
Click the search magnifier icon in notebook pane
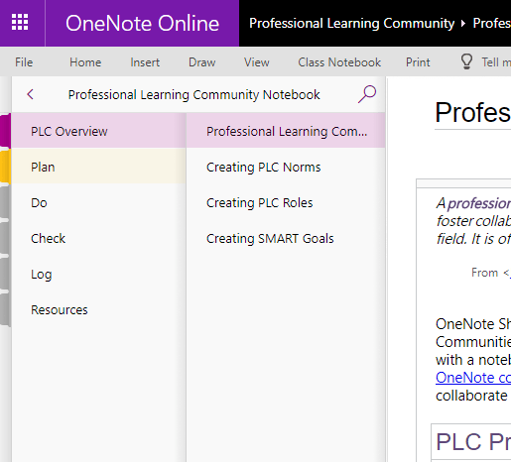367,94
